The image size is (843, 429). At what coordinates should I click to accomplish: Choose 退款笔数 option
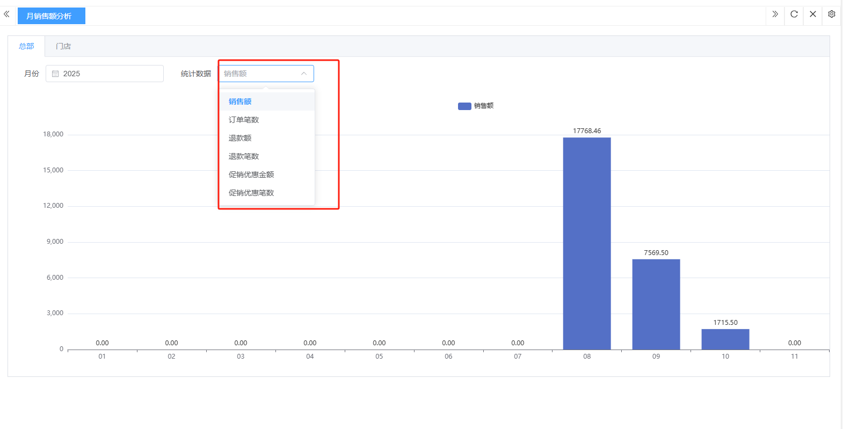pos(244,156)
